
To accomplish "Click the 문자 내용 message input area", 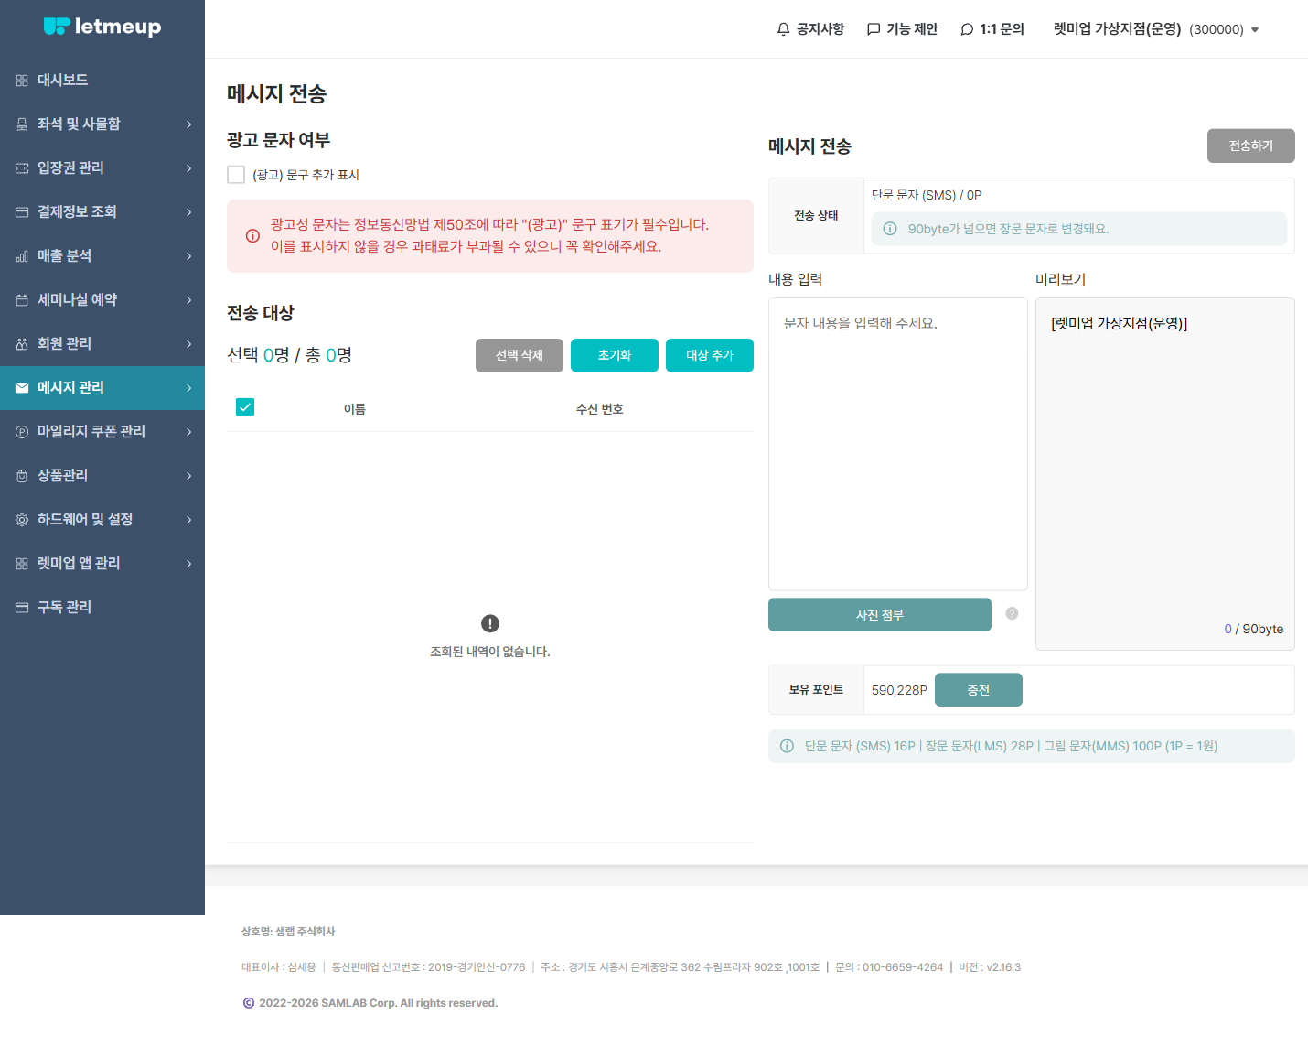I will 898,444.
